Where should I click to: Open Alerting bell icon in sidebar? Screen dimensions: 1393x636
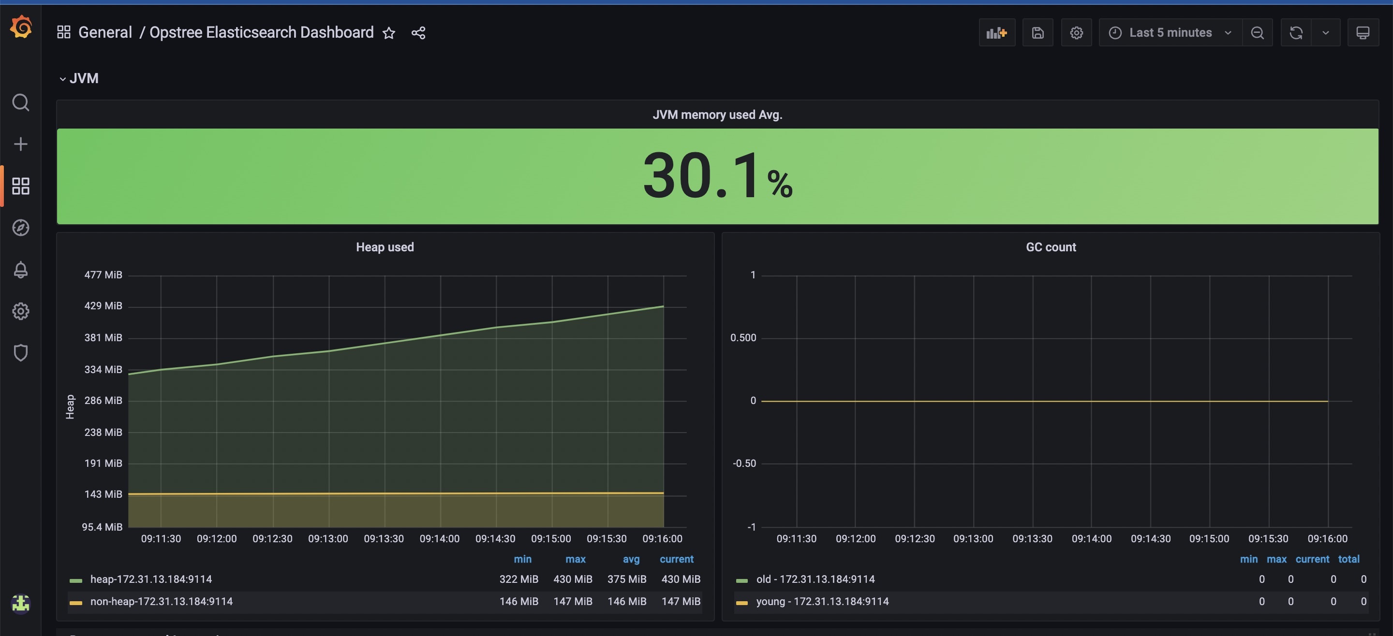coord(20,269)
